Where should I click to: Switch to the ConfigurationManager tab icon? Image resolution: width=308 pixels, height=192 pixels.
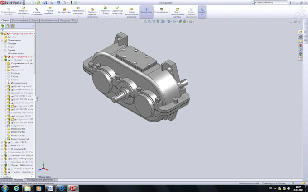[13, 26]
